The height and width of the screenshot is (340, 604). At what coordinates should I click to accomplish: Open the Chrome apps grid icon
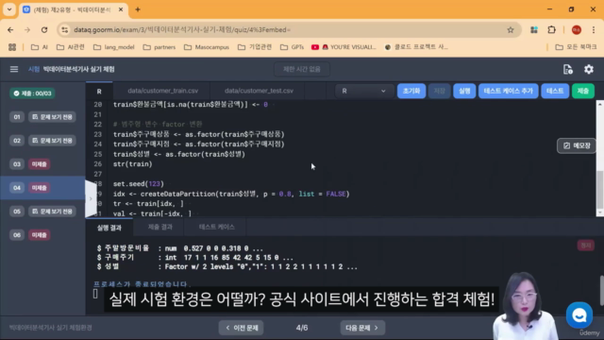[12, 47]
